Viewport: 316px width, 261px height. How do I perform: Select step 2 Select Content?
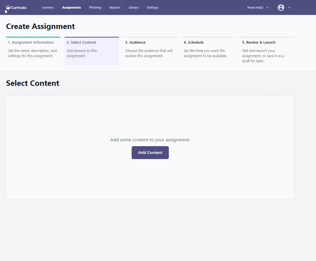92,51
